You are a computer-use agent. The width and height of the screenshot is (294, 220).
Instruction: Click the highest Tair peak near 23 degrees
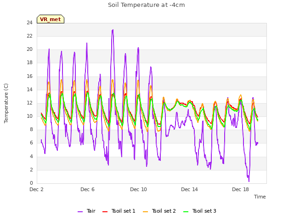tap(113, 30)
